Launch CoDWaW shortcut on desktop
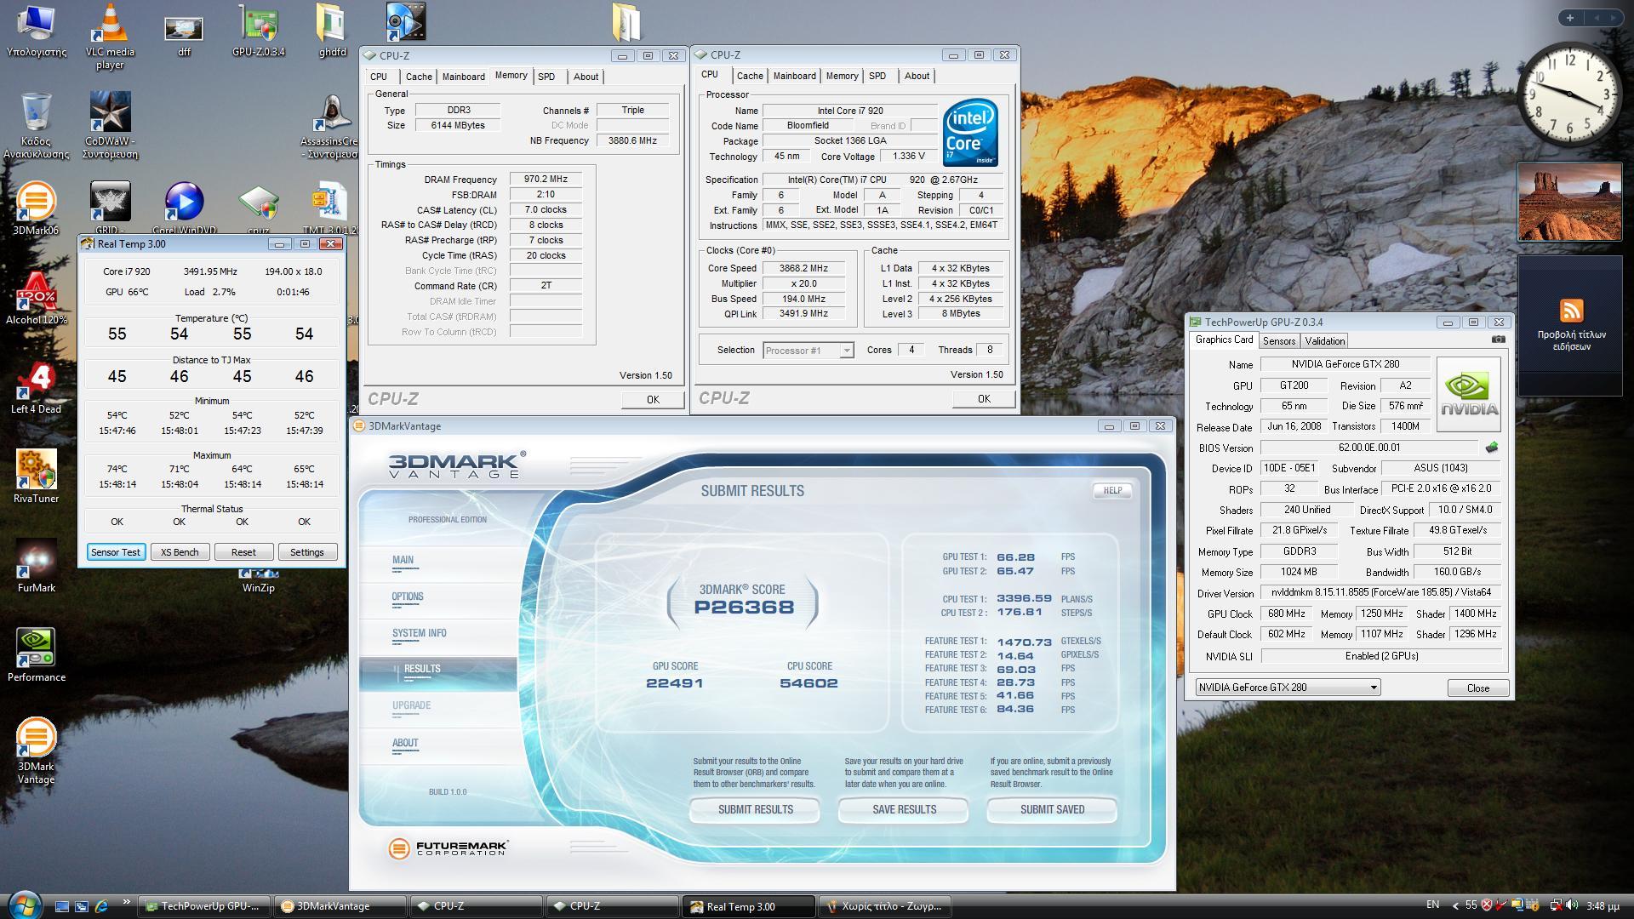 110,125
